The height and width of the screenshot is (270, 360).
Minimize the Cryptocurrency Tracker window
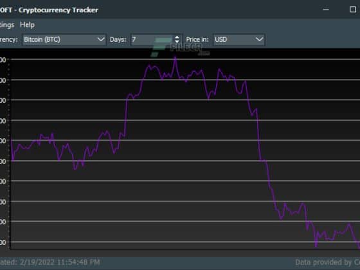click(326, 10)
